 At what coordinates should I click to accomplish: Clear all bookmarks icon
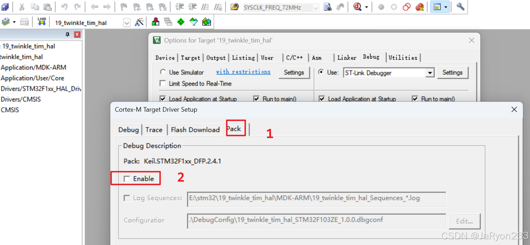click(x=162, y=7)
